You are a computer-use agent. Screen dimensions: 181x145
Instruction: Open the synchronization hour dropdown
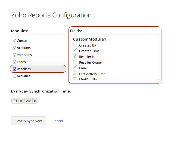(x=17, y=101)
